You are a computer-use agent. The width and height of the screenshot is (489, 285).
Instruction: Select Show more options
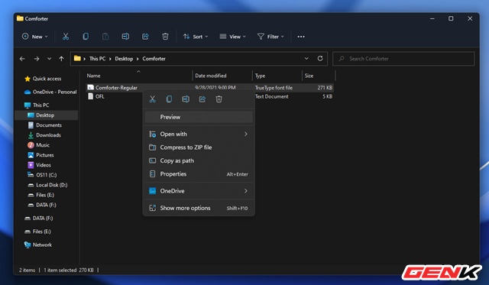[199, 208]
